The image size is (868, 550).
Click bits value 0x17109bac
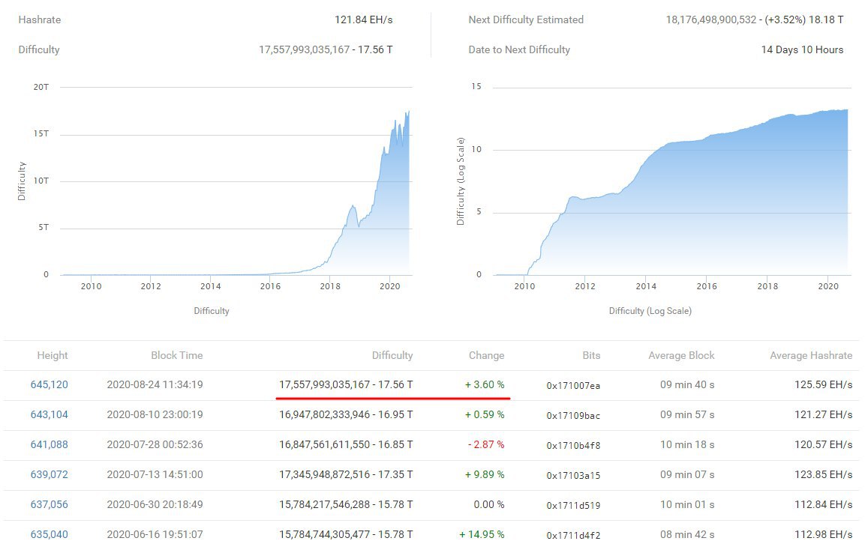click(x=573, y=416)
